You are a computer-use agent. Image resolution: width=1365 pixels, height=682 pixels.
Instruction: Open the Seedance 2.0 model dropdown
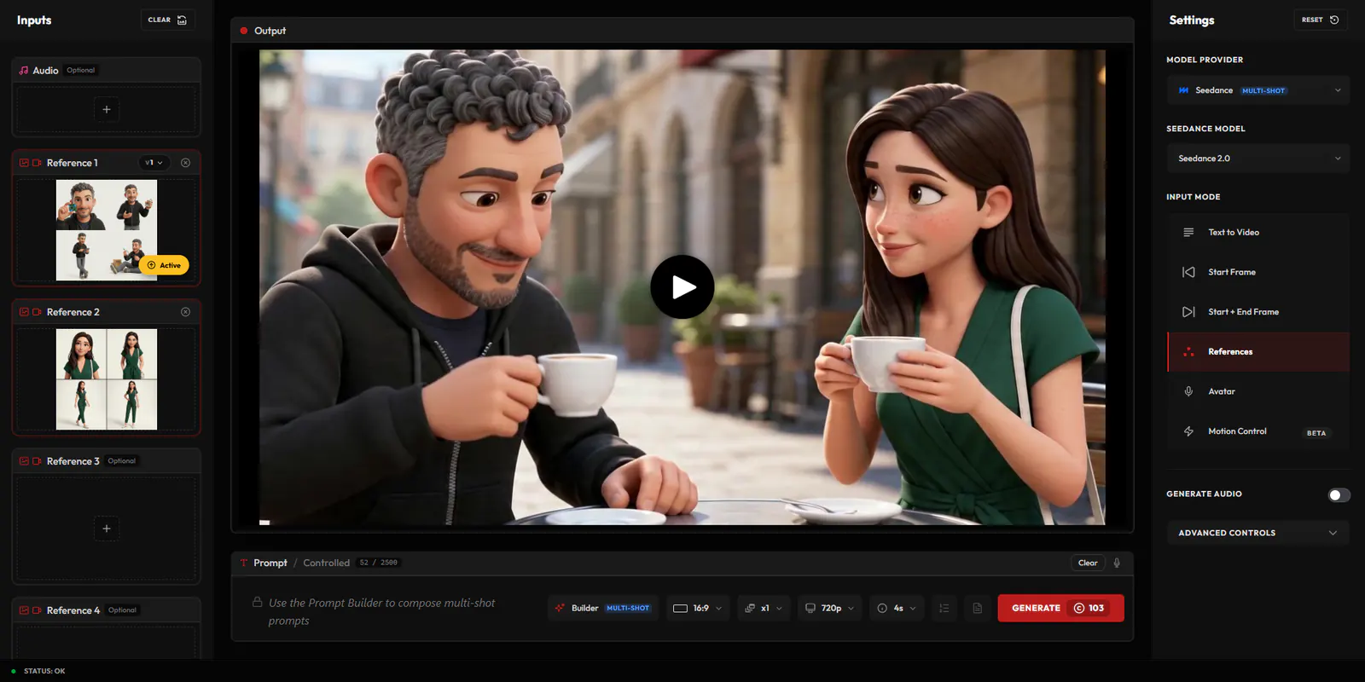pyautogui.click(x=1258, y=159)
